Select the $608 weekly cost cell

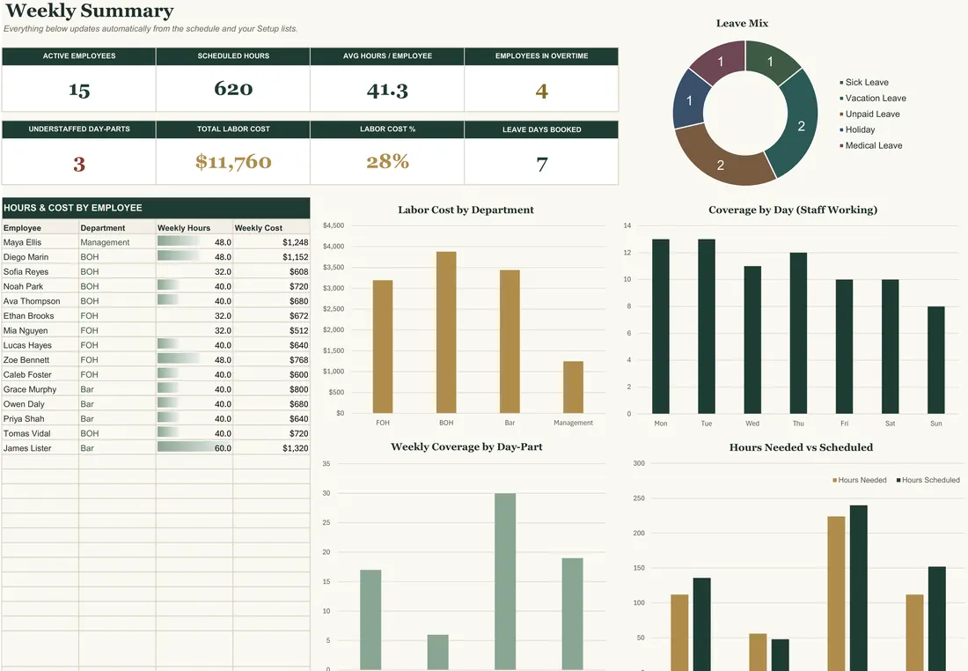click(x=272, y=272)
